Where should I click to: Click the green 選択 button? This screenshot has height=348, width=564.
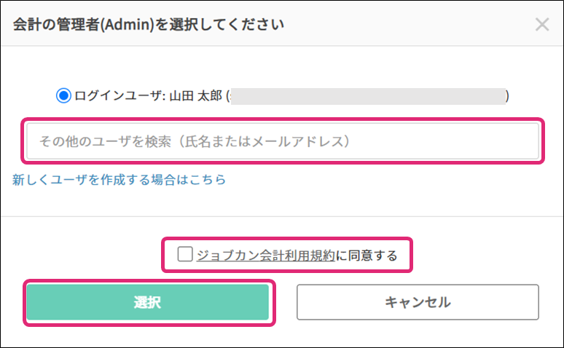coord(147,302)
